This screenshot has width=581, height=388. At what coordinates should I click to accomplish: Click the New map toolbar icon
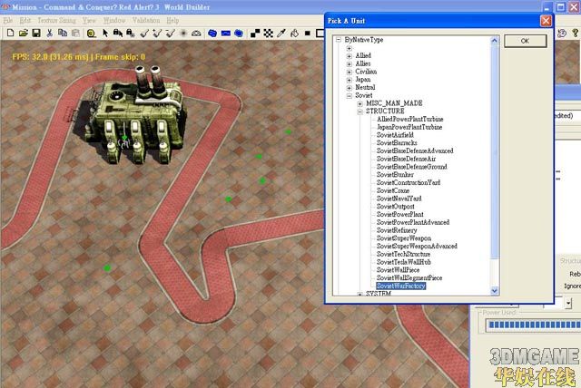coord(10,33)
